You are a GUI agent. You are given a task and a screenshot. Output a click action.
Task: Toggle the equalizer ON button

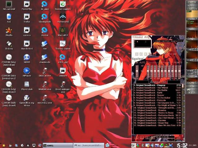coord(137,63)
